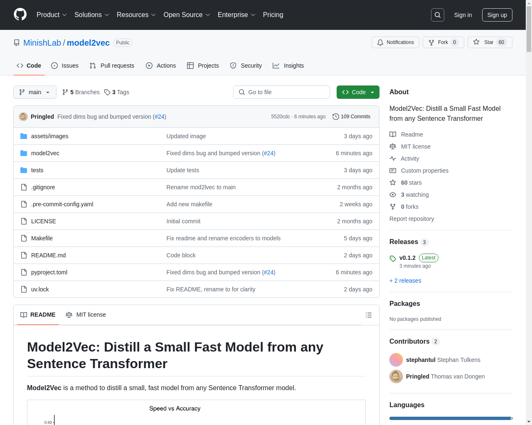Open pyproject.toml file
The image size is (532, 425).
click(49, 272)
